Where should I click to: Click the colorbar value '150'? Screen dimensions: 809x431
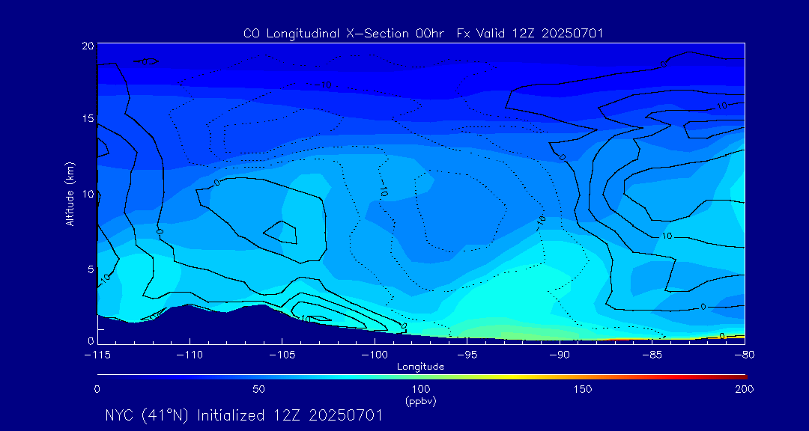[583, 389]
